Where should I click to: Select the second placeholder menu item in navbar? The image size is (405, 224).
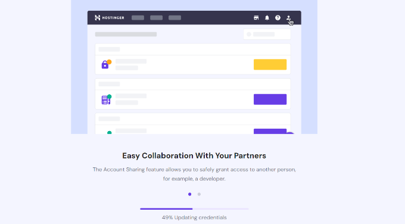[x=156, y=17]
